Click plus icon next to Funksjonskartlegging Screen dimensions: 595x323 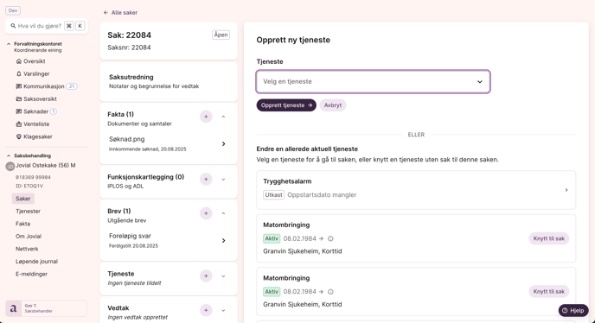coord(206,180)
